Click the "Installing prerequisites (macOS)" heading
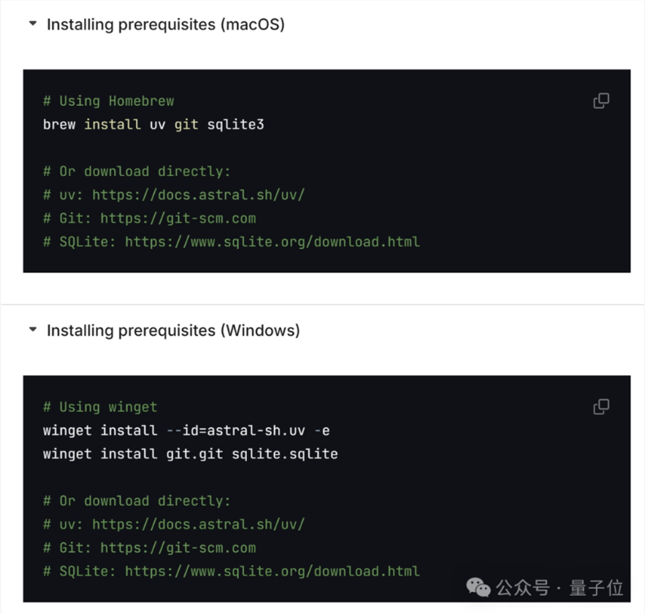This screenshot has width=645, height=614. (166, 24)
